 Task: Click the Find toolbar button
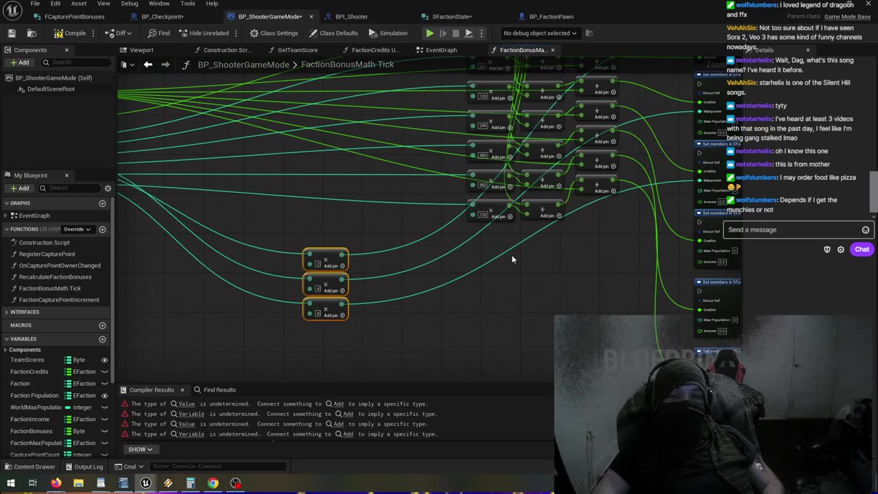pos(158,33)
